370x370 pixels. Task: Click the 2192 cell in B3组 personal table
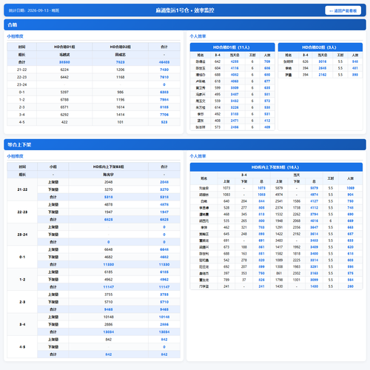(297, 234)
